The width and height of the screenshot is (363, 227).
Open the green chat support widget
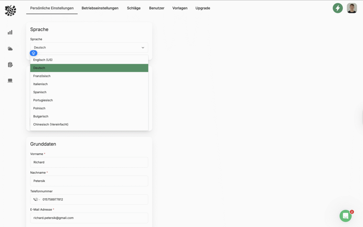(x=345, y=216)
